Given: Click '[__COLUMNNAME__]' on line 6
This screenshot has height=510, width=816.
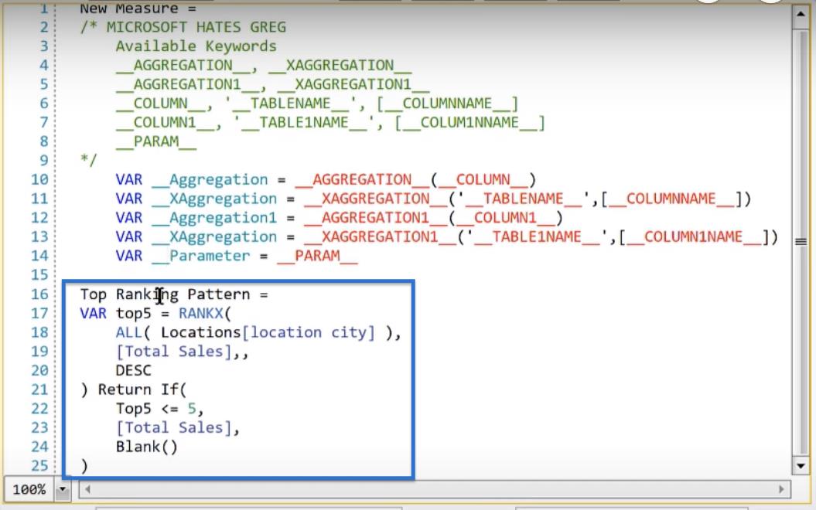Looking at the screenshot, I should click(448, 104).
